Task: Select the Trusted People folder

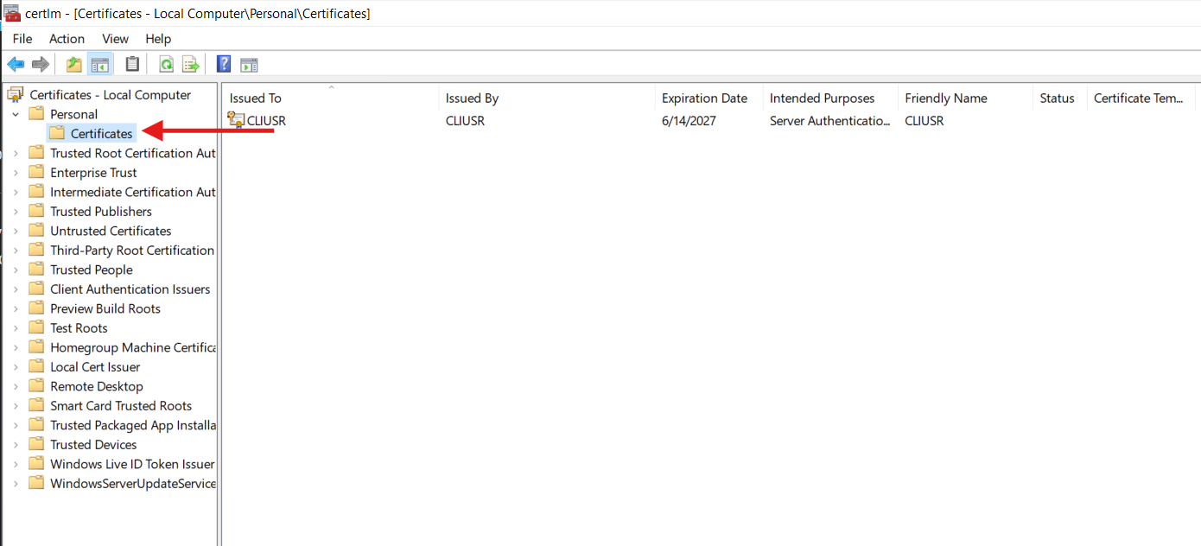Action: 91,270
